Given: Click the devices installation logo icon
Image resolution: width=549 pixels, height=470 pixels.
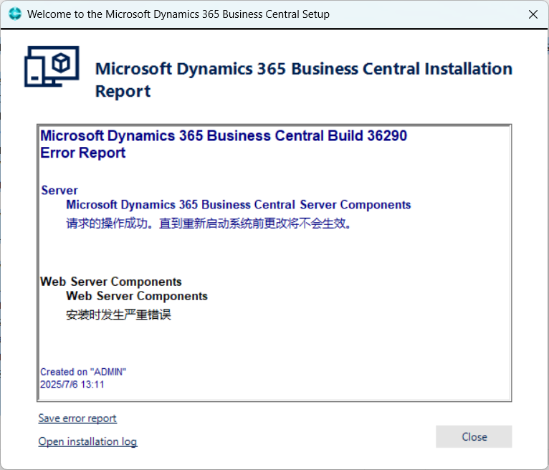Looking at the screenshot, I should 52,67.
